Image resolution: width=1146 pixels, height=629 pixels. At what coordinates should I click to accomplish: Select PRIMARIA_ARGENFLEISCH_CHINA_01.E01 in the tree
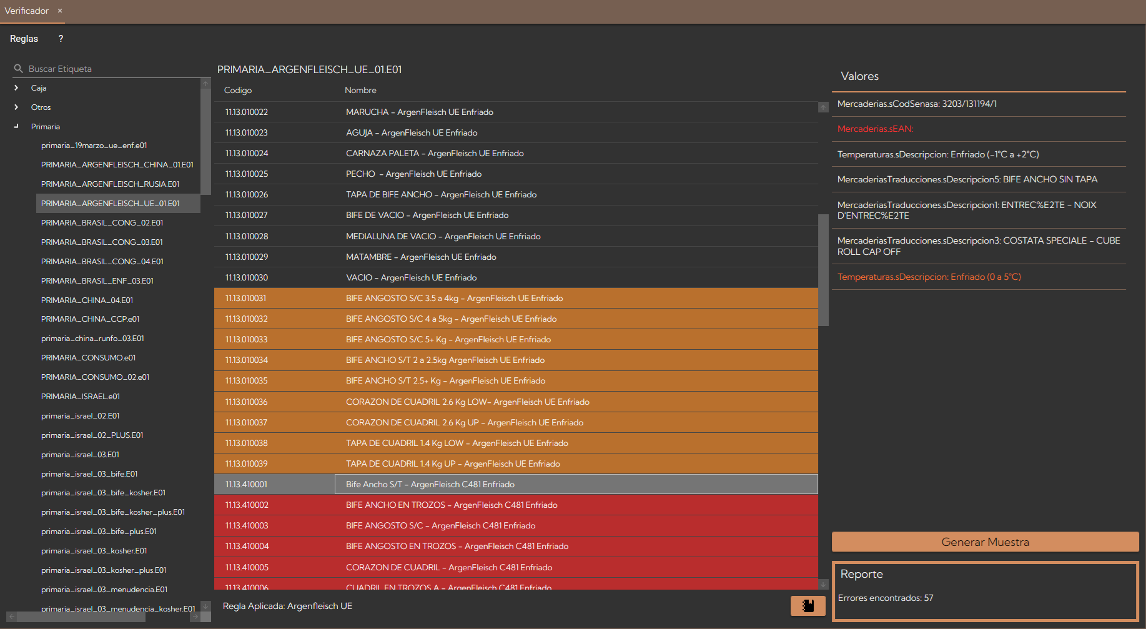117,165
